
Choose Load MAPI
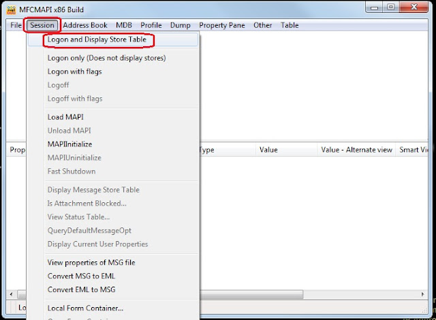(113, 117)
